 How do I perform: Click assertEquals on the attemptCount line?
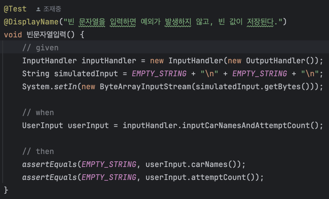[x=50, y=177]
